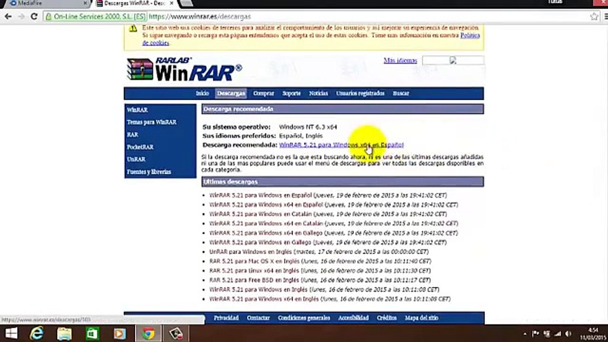Open Condiciones generales in the footer
608x342 pixels.
pyautogui.click(x=304, y=318)
